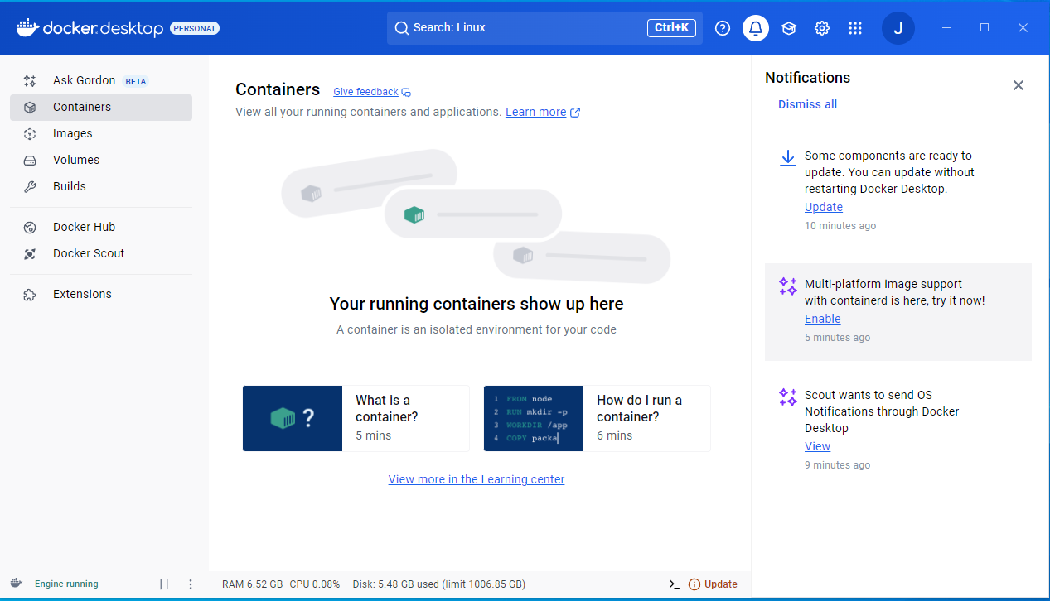The image size is (1050, 601).
Task: Open the J user account avatar
Action: point(898,28)
